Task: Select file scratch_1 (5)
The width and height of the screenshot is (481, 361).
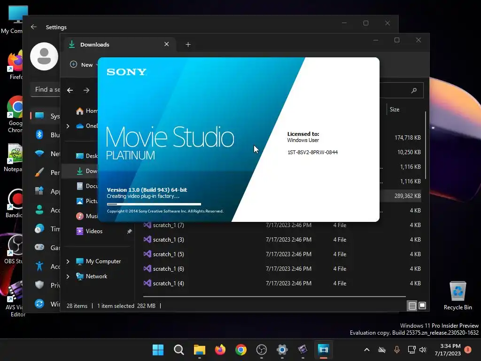Action: pyautogui.click(x=169, y=254)
